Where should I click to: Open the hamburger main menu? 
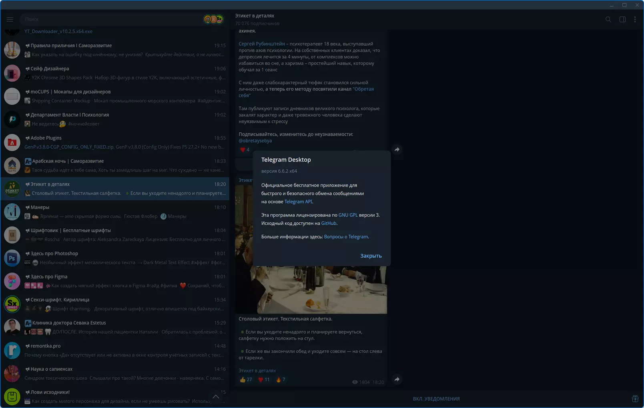coord(10,19)
